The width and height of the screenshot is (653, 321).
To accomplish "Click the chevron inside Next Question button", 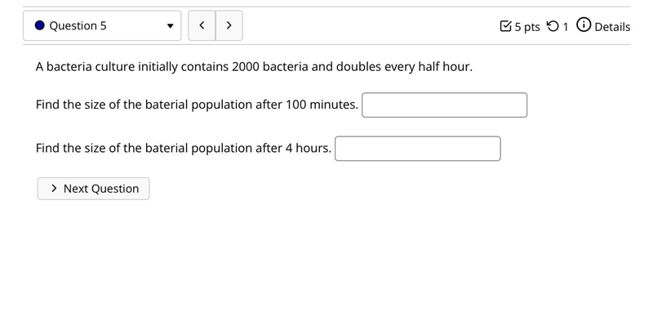I will point(54,189).
